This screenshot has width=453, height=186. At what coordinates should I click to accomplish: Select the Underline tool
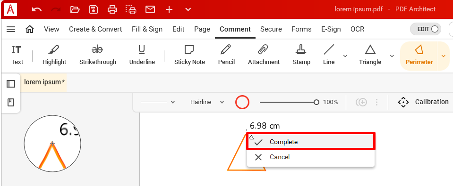pyautogui.click(x=142, y=55)
